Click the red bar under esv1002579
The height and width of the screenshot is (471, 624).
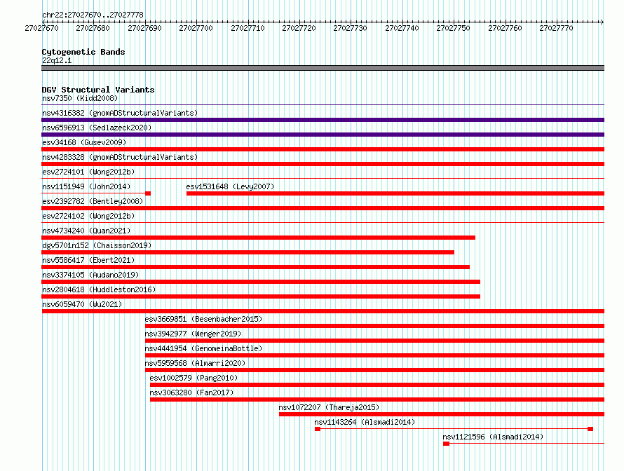click(377, 385)
